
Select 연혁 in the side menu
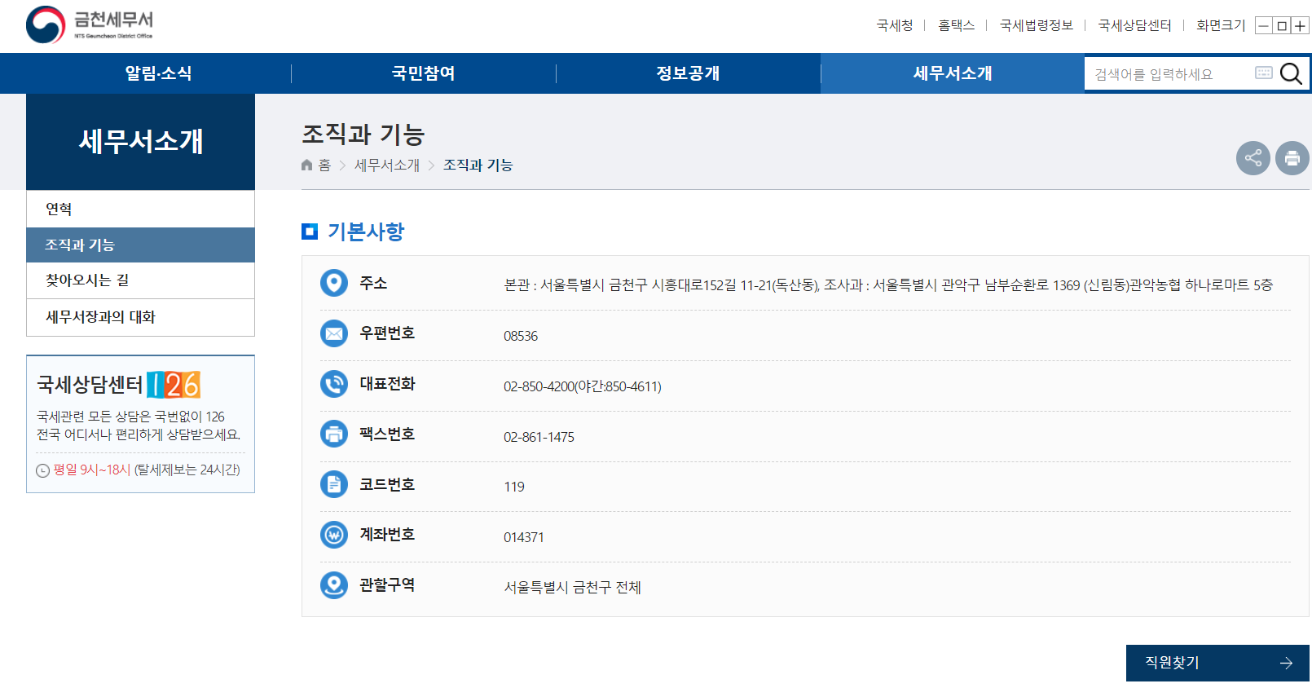click(140, 209)
